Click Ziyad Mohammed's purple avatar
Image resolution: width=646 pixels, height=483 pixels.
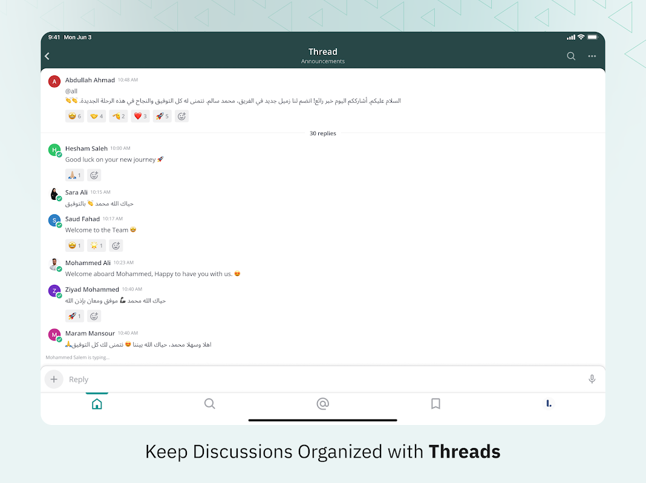click(x=54, y=290)
